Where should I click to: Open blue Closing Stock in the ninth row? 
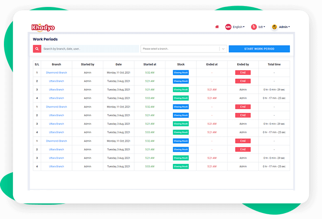coord(181,141)
